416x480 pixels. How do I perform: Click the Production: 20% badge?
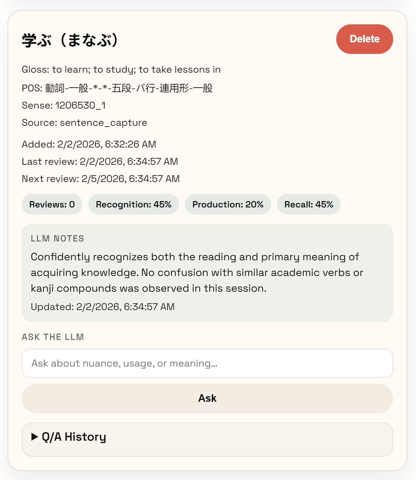pyautogui.click(x=228, y=204)
